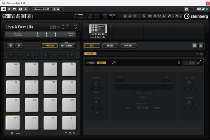Open the load panel folder icon
The width and height of the screenshot is (210, 140).
pos(201,45)
